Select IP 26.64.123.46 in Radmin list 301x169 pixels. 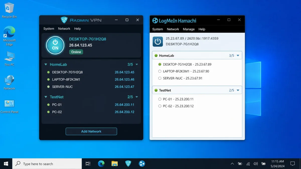(124, 80)
